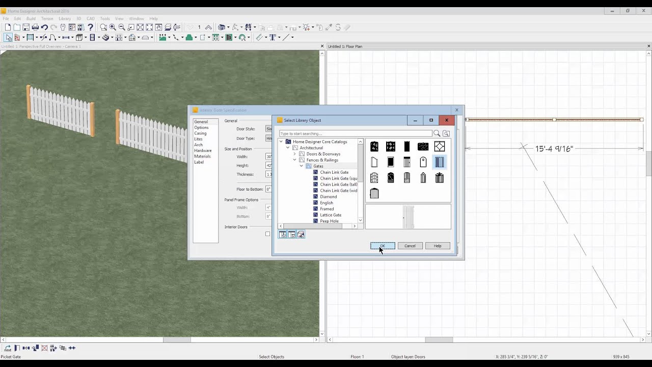Close the Perspective Full Overview camera view
The width and height of the screenshot is (652, 367).
tap(322, 46)
